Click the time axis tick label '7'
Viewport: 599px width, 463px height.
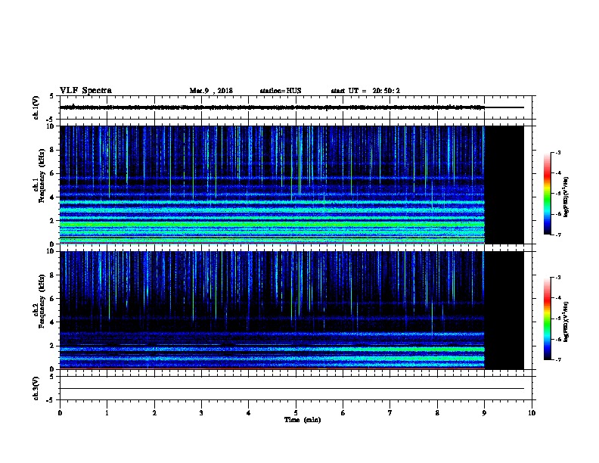click(390, 412)
